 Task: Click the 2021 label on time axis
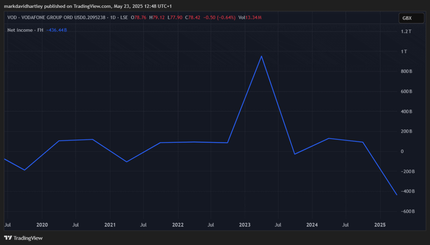(x=110, y=225)
